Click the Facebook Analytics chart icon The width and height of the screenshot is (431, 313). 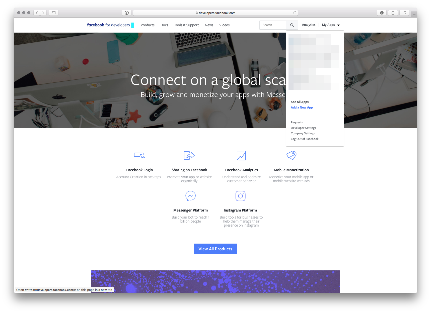241,156
